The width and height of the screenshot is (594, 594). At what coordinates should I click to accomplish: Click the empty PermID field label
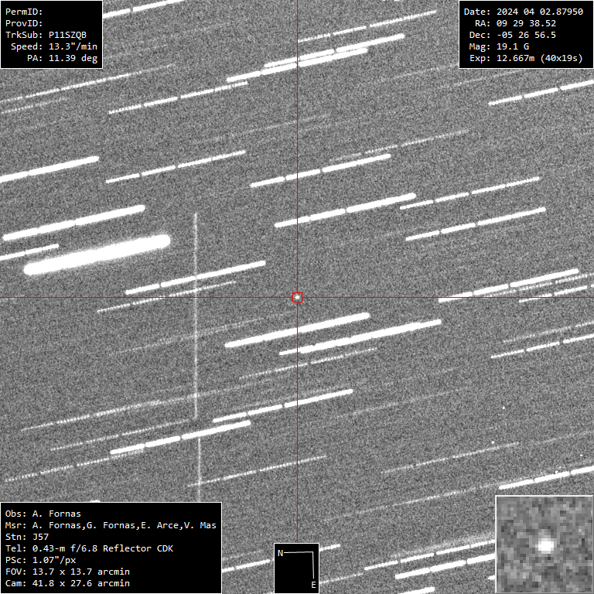pyautogui.click(x=24, y=12)
